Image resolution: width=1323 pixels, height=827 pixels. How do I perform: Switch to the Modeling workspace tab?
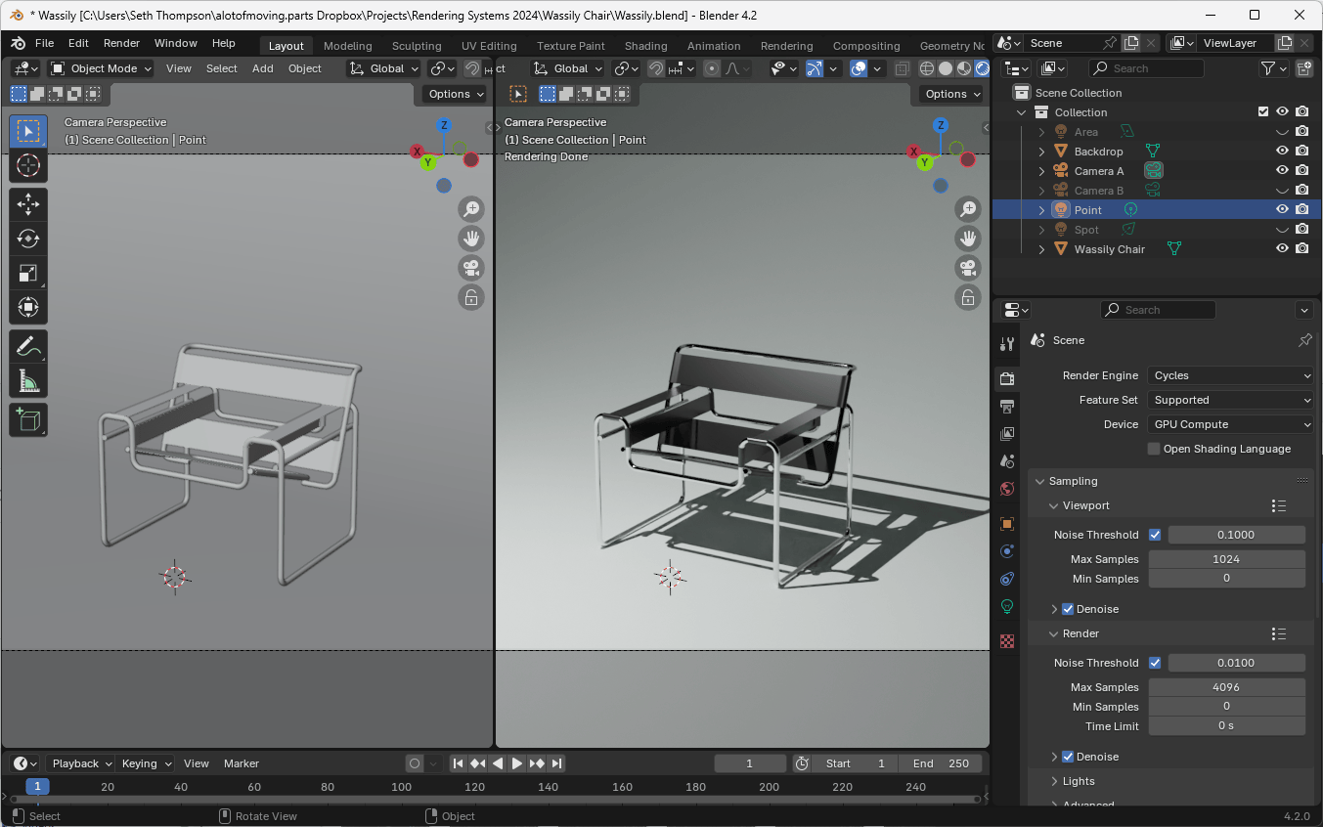(x=347, y=46)
